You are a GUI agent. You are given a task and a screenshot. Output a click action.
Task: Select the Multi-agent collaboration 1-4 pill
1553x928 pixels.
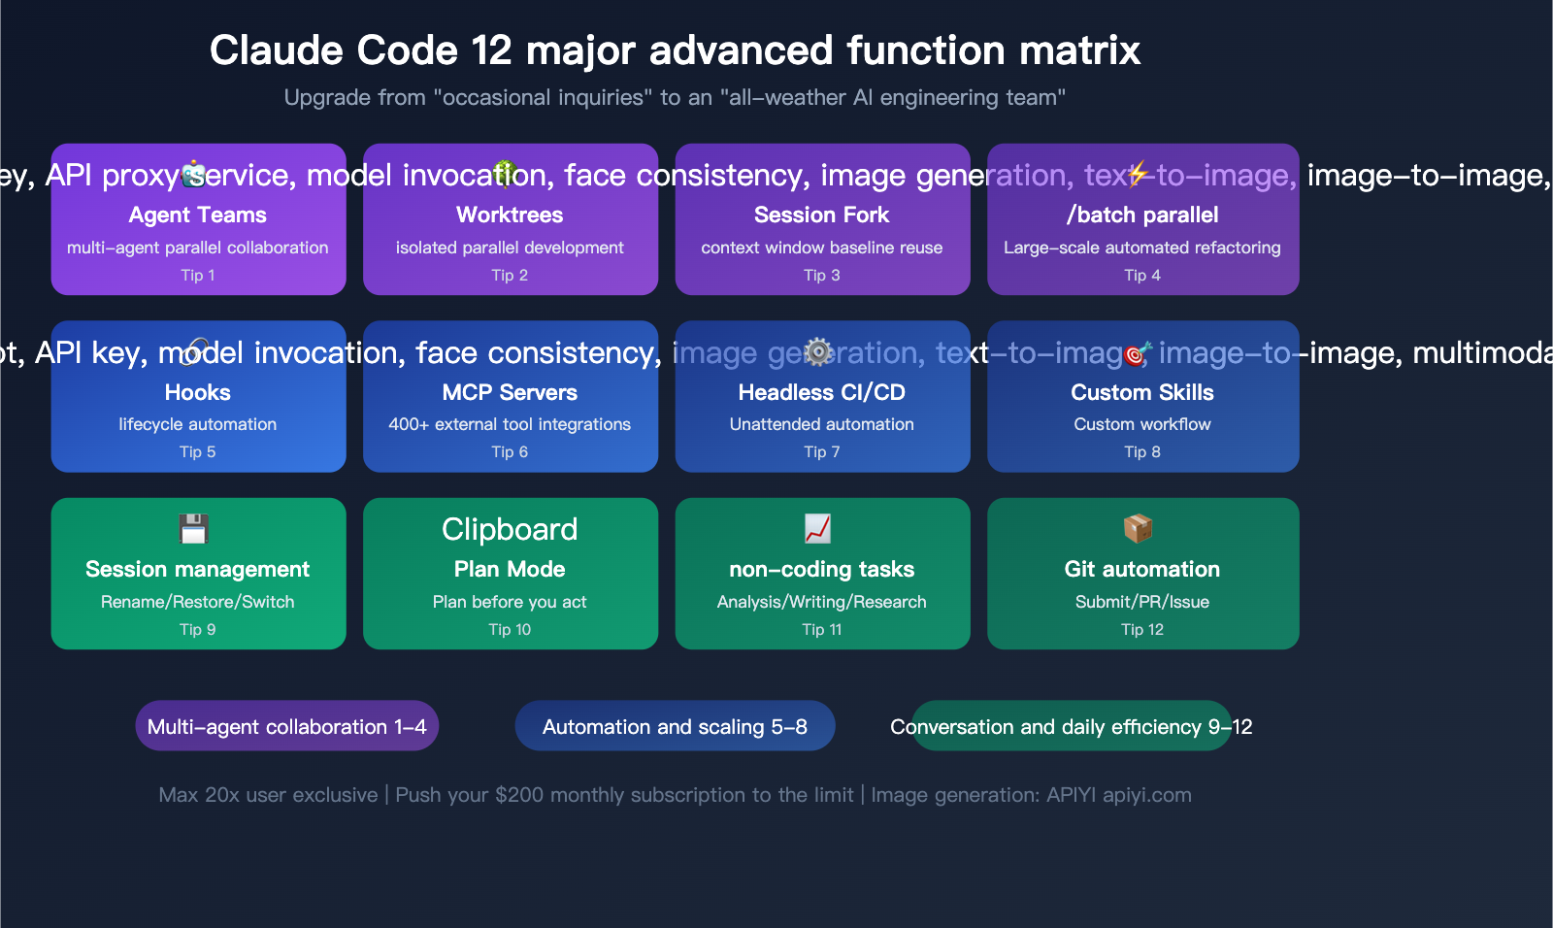286,725
